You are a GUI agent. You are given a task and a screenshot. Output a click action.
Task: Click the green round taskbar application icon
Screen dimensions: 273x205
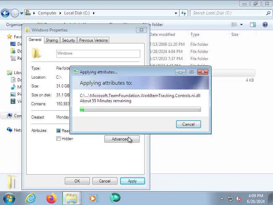115,198
